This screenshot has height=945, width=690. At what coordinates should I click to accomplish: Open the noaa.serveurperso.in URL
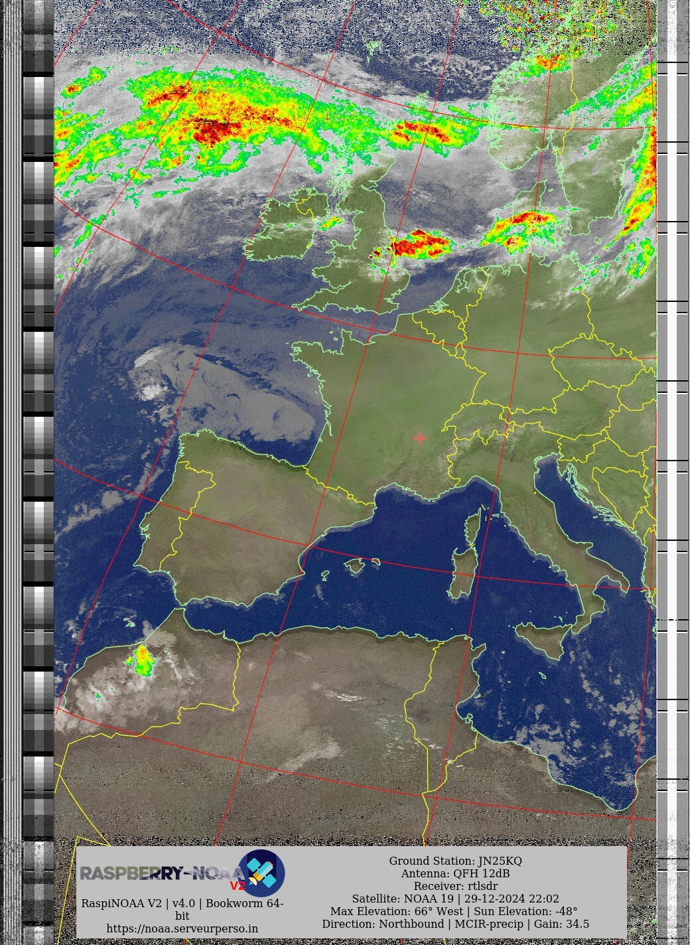click(182, 928)
